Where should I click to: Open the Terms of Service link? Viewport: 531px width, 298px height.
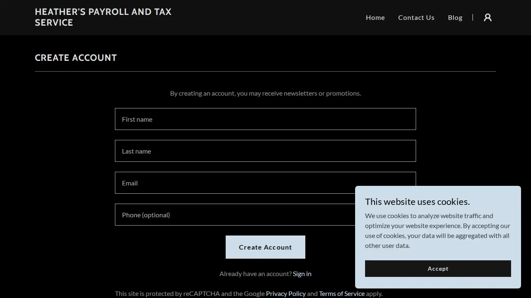[342, 293]
